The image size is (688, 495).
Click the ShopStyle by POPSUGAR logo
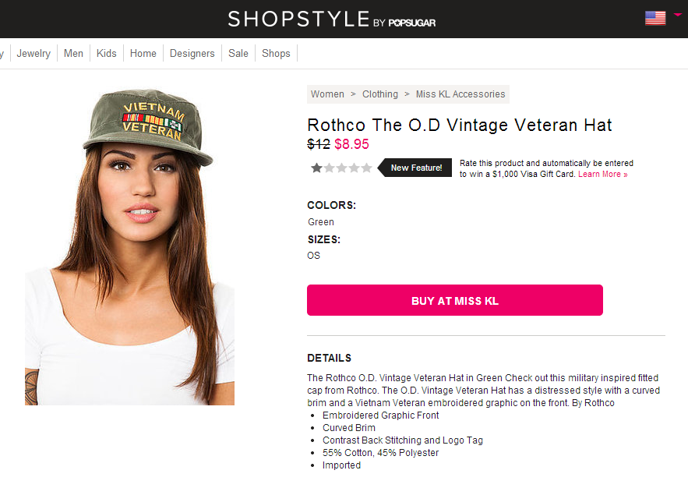coord(331,19)
